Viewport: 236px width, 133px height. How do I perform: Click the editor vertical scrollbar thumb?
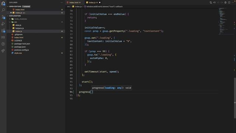[235, 98]
